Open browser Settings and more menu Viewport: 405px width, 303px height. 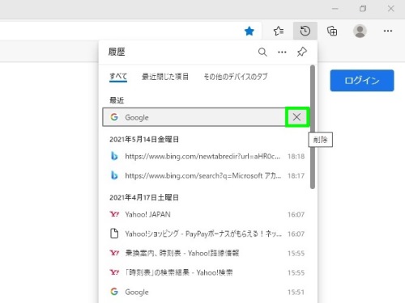(388, 31)
